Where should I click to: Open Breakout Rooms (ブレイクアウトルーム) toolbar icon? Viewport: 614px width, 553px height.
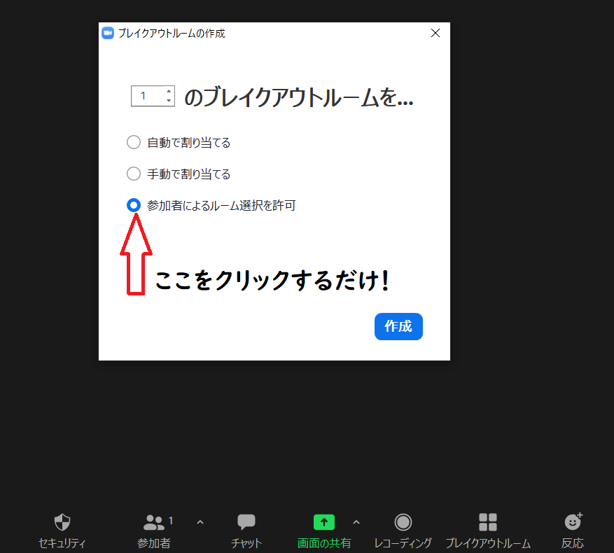(488, 522)
